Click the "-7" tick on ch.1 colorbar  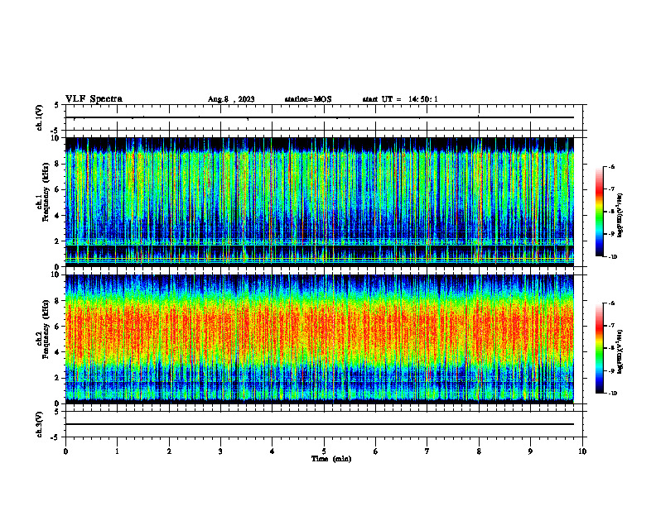611,189
